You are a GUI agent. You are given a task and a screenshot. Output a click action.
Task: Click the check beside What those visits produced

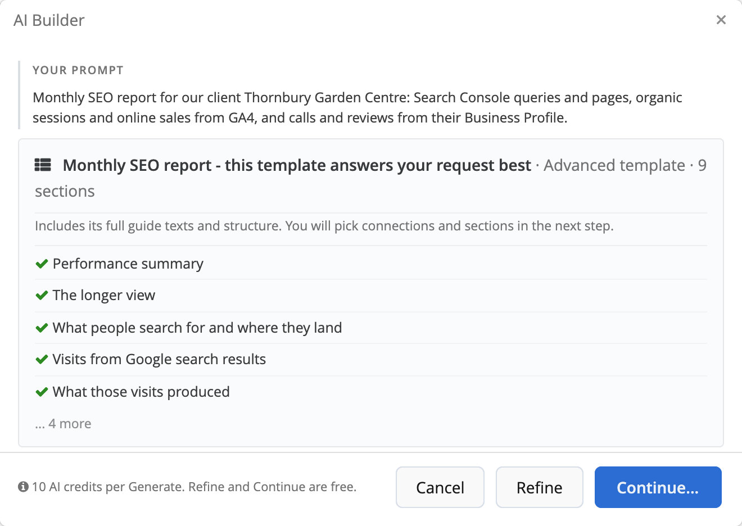pyautogui.click(x=42, y=392)
